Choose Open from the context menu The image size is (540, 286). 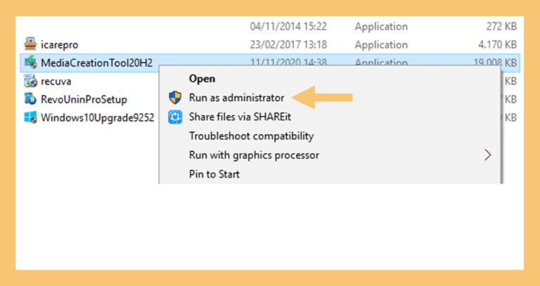(x=202, y=79)
